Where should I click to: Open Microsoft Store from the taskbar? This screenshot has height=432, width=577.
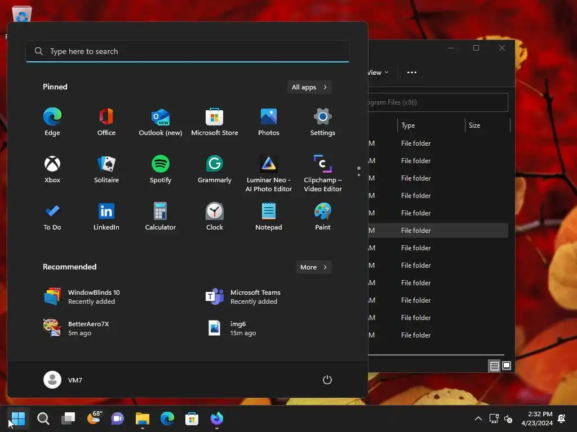[192, 418]
